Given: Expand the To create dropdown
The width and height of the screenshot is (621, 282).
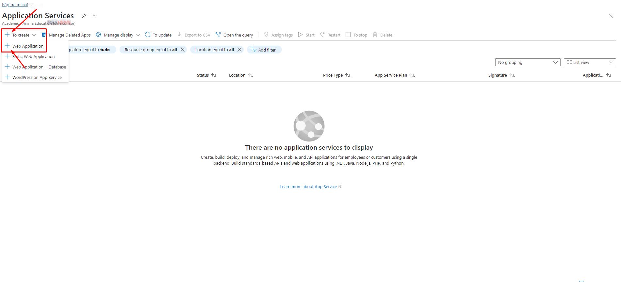Looking at the screenshot, I should pos(21,35).
